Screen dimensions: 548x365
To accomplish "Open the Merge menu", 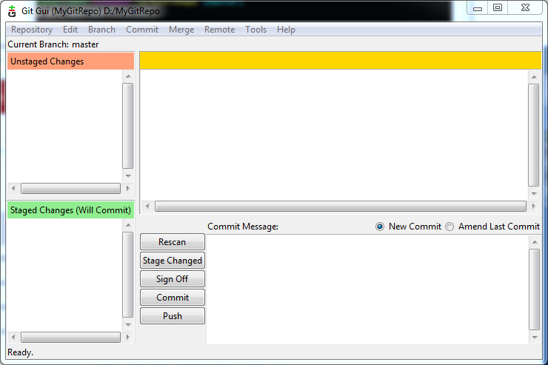I will [181, 30].
